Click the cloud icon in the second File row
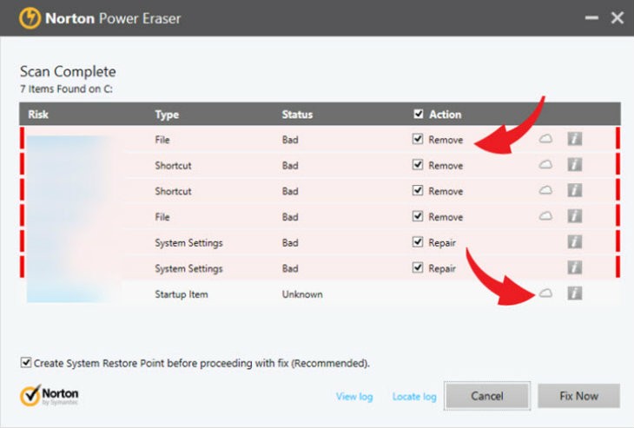The width and height of the screenshot is (634, 428). (545, 216)
